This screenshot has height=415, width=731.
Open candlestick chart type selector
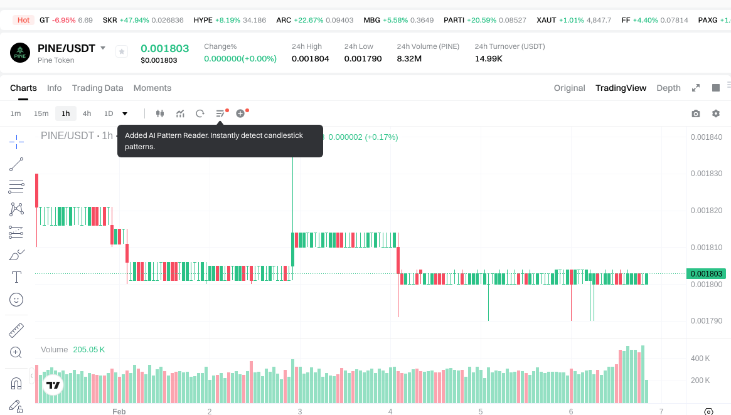[x=160, y=113]
